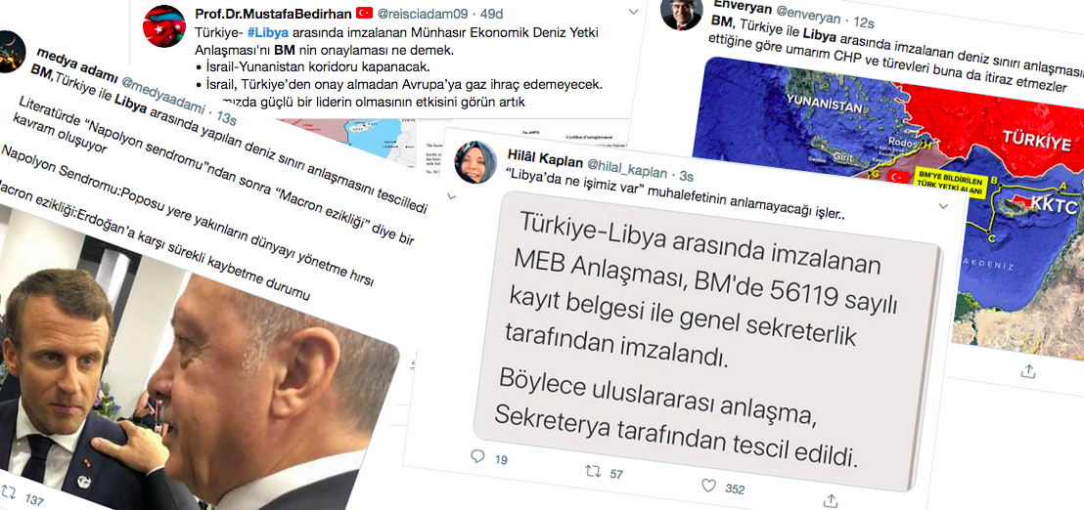Screen dimensions: 1084x510
Task: Open the Türkiye-Libya MEB Anlaşması text image
Action: click(x=705, y=338)
